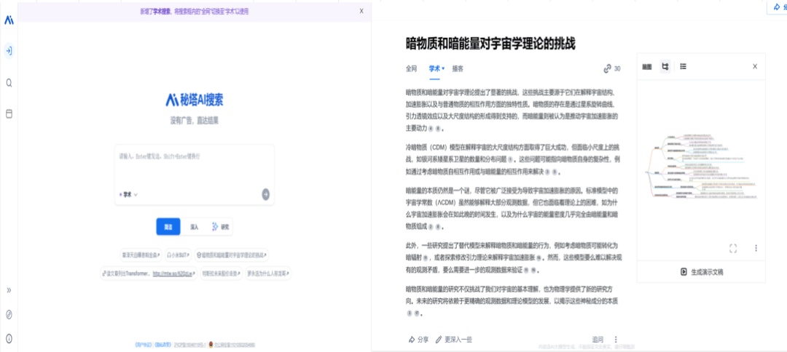Switch to mind map view icon
Image resolution: width=787 pixels, height=352 pixels.
click(x=665, y=66)
